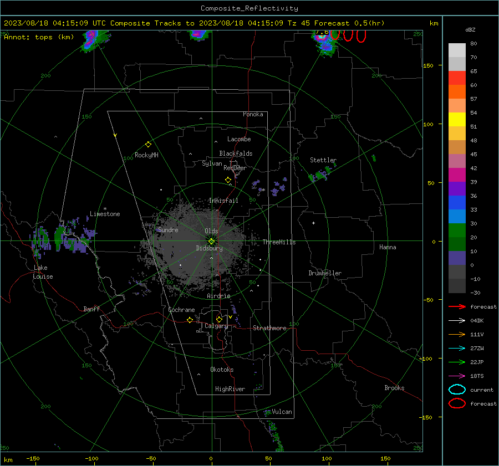Click yellow diamond marker near RedDeer
This screenshot has width=499, height=466.
click(x=228, y=180)
